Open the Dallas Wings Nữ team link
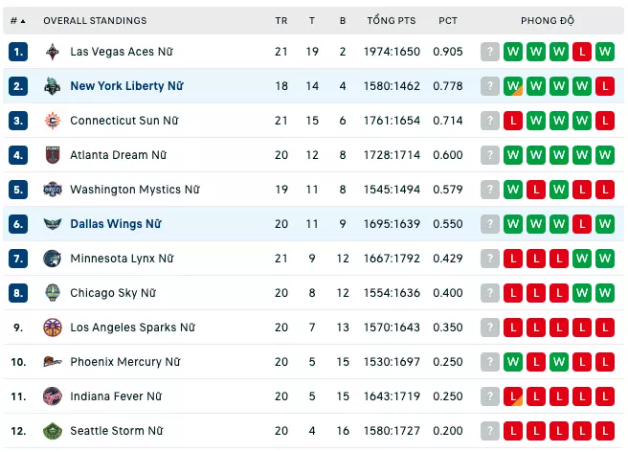This screenshot has width=628, height=452. pyautogui.click(x=116, y=224)
